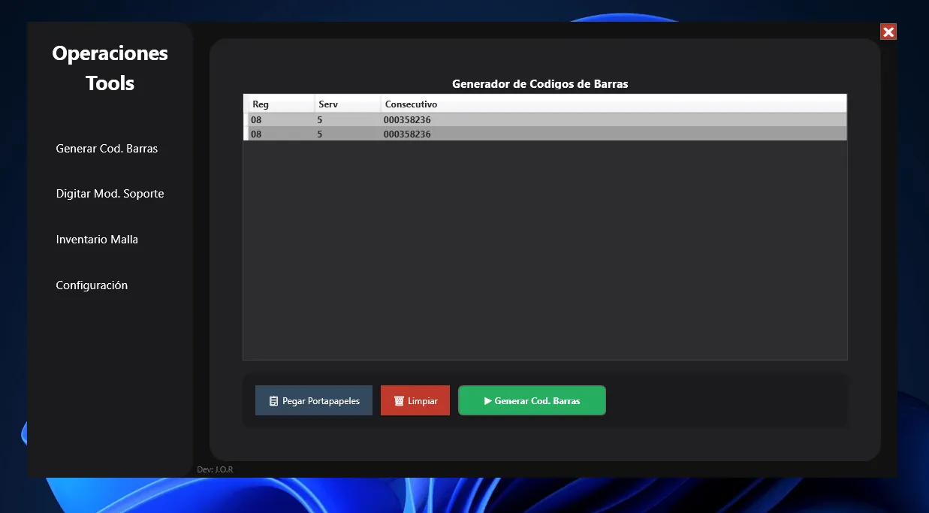Close the Operaciones Tools window

[x=888, y=32]
